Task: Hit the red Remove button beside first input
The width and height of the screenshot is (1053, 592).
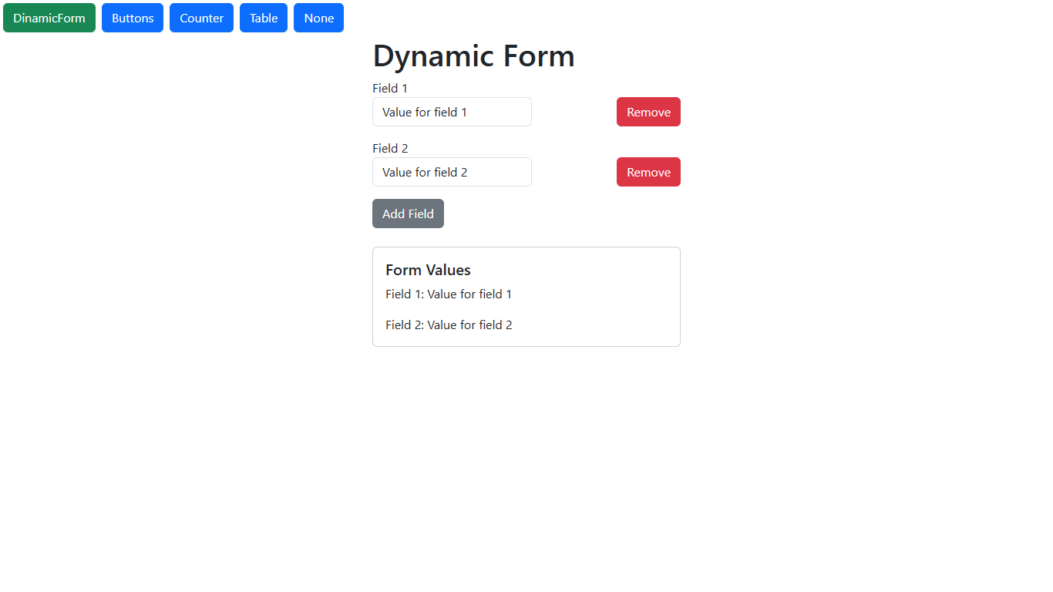Action: click(648, 112)
